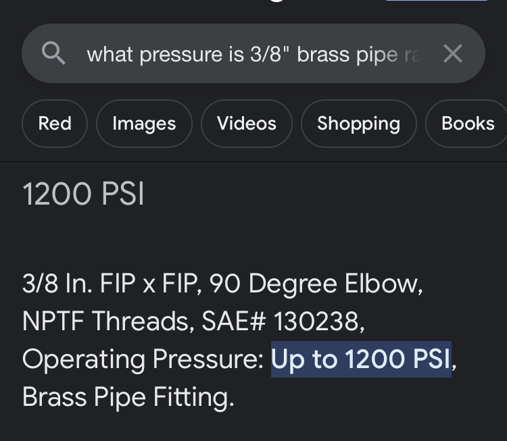Go to the Shopping results tab
This screenshot has height=441, width=507.
(358, 124)
